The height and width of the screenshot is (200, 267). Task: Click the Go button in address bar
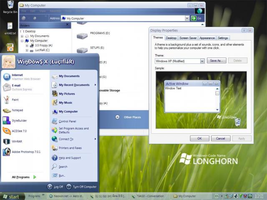click(196, 18)
